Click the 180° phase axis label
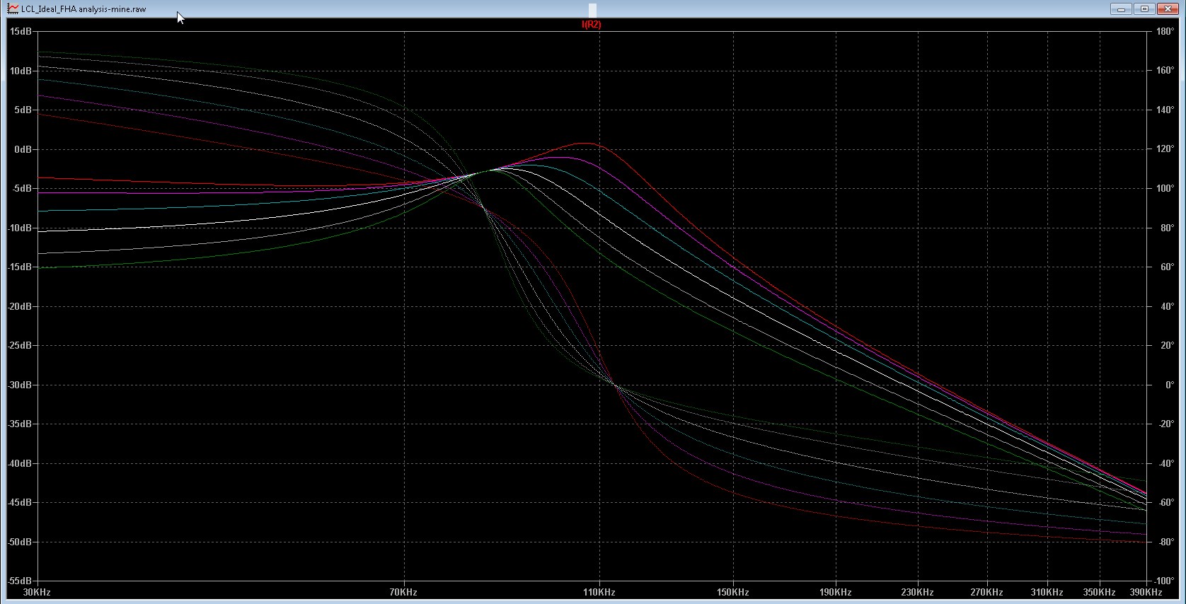The height and width of the screenshot is (604, 1186). pos(1165,32)
